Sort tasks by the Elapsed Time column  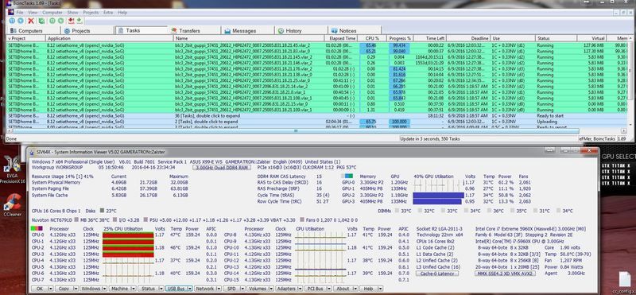[x=341, y=38]
